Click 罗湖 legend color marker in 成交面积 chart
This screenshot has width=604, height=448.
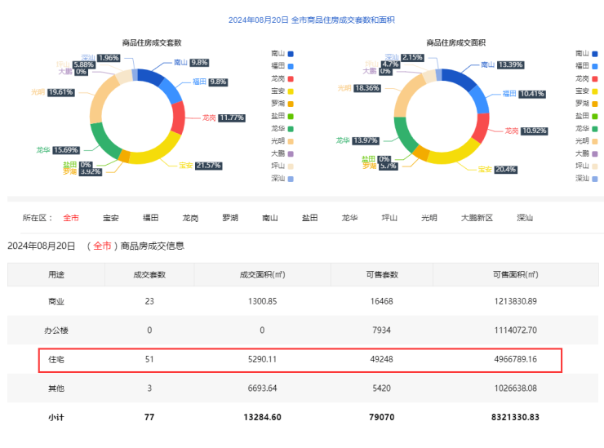[x=595, y=103]
